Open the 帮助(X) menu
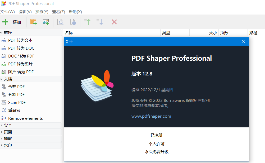The image size is (265, 163). 75,12
